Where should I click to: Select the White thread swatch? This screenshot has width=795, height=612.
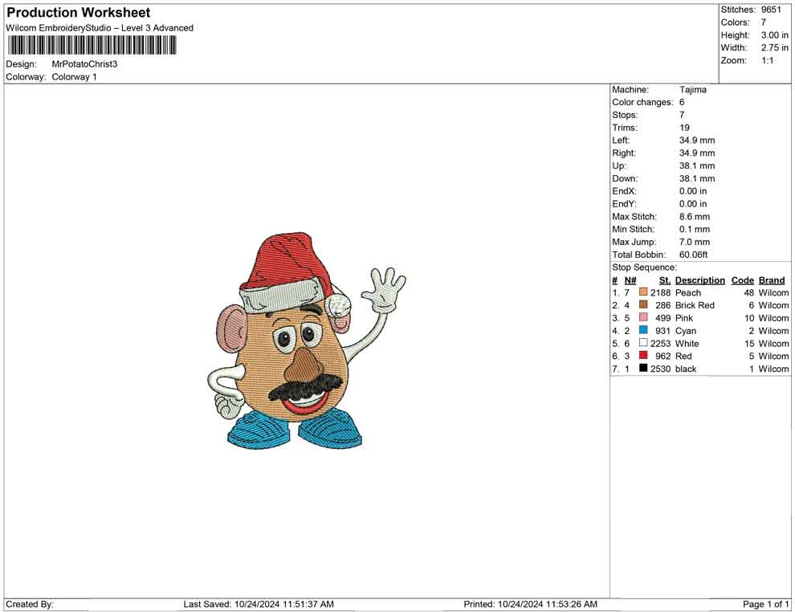(x=643, y=344)
